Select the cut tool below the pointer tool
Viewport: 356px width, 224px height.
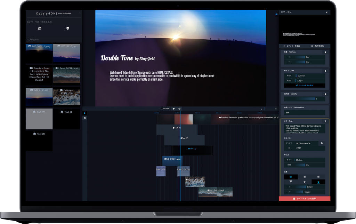[x=85, y=118]
